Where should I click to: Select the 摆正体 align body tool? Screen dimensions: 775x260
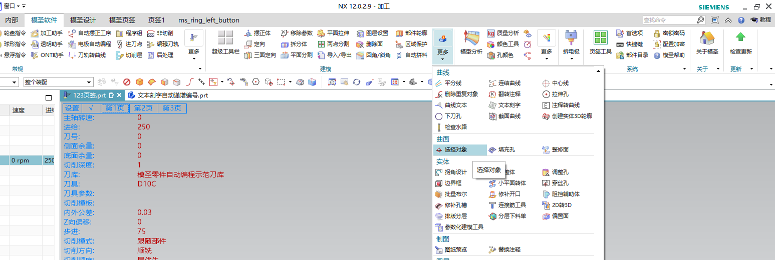tap(257, 33)
